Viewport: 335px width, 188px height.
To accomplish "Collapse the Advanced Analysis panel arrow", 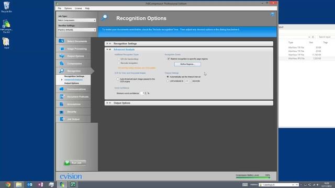I will (x=107, y=50).
